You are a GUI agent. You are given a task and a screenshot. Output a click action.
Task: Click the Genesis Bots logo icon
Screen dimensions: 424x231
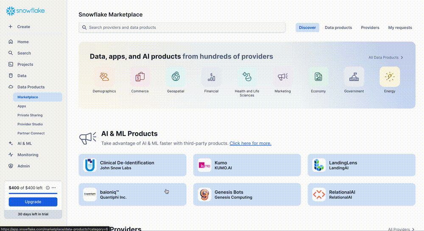pyautogui.click(x=204, y=195)
